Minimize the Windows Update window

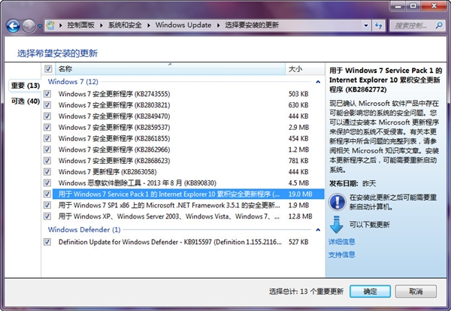(398, 6)
